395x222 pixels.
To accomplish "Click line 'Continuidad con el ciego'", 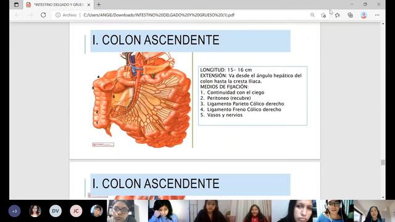I will (236, 92).
